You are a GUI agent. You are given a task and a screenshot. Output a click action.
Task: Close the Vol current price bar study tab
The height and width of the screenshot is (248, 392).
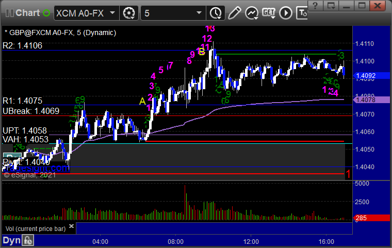point(71,226)
